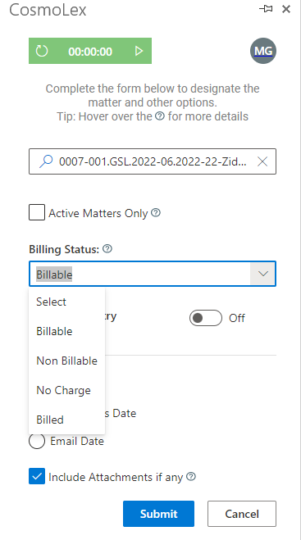The image size is (301, 540).
Task: Clear the selected matter with the X icon
Action: coord(262,161)
